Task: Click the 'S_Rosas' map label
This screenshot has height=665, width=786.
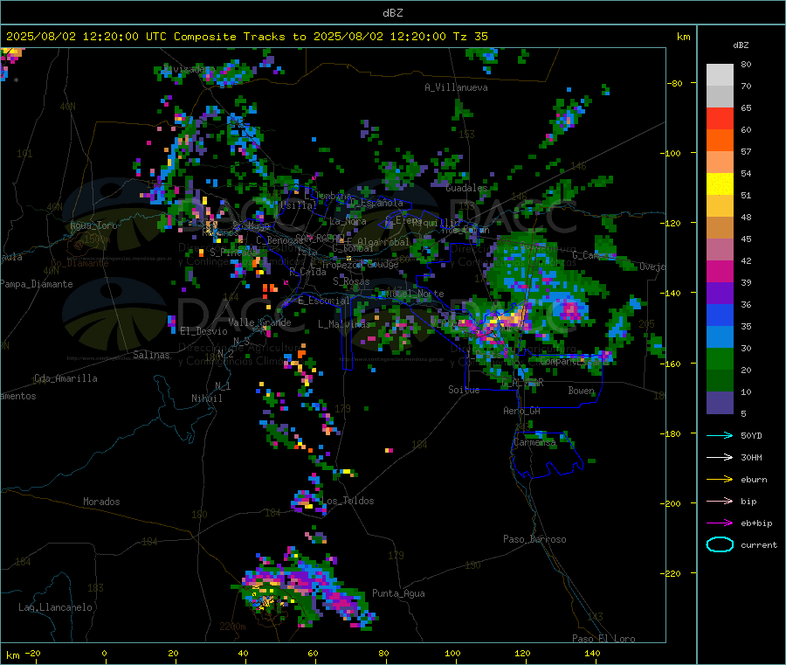Action: pyautogui.click(x=351, y=282)
